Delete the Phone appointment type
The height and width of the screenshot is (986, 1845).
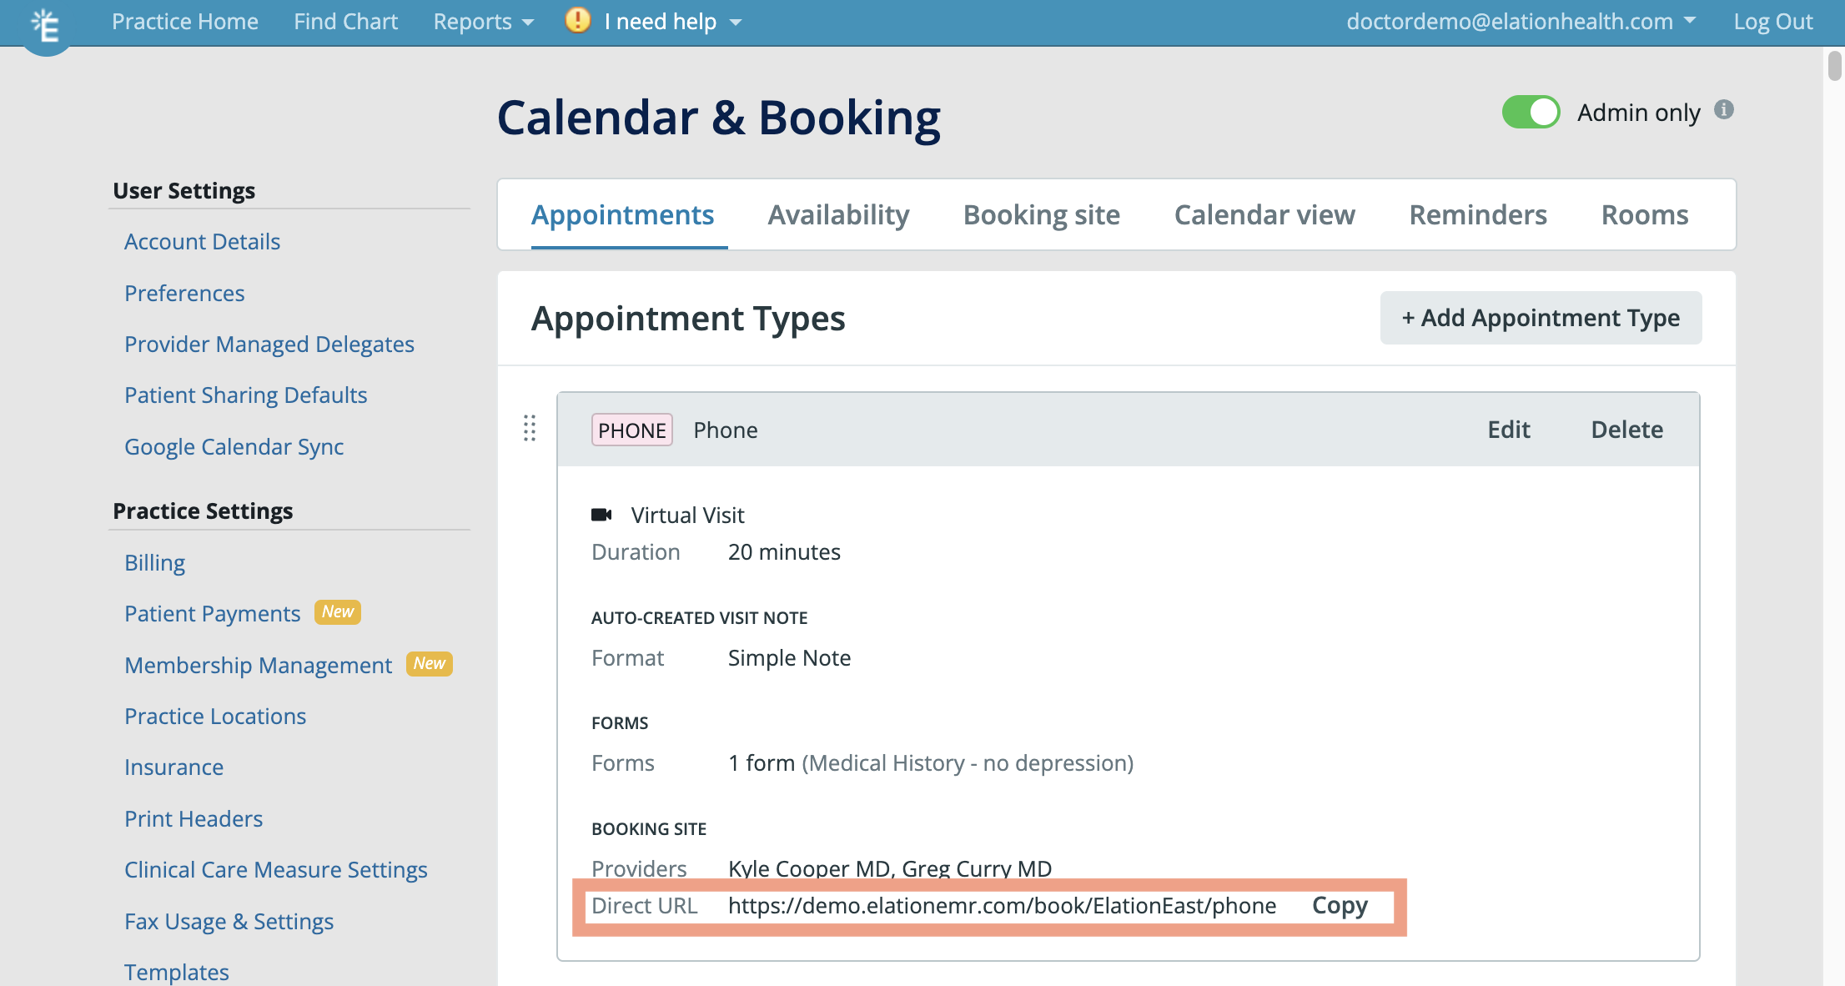tap(1626, 430)
